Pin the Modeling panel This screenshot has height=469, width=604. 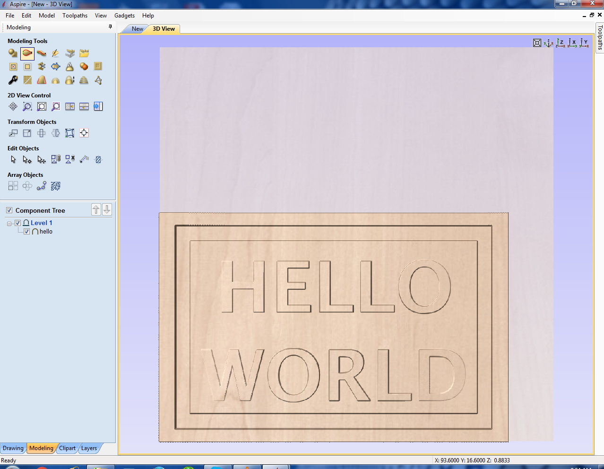click(111, 27)
